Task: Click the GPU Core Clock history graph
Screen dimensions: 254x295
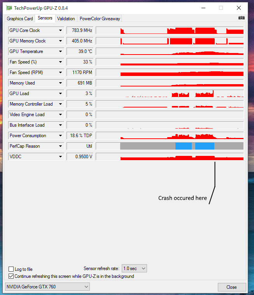Action: tap(170, 30)
